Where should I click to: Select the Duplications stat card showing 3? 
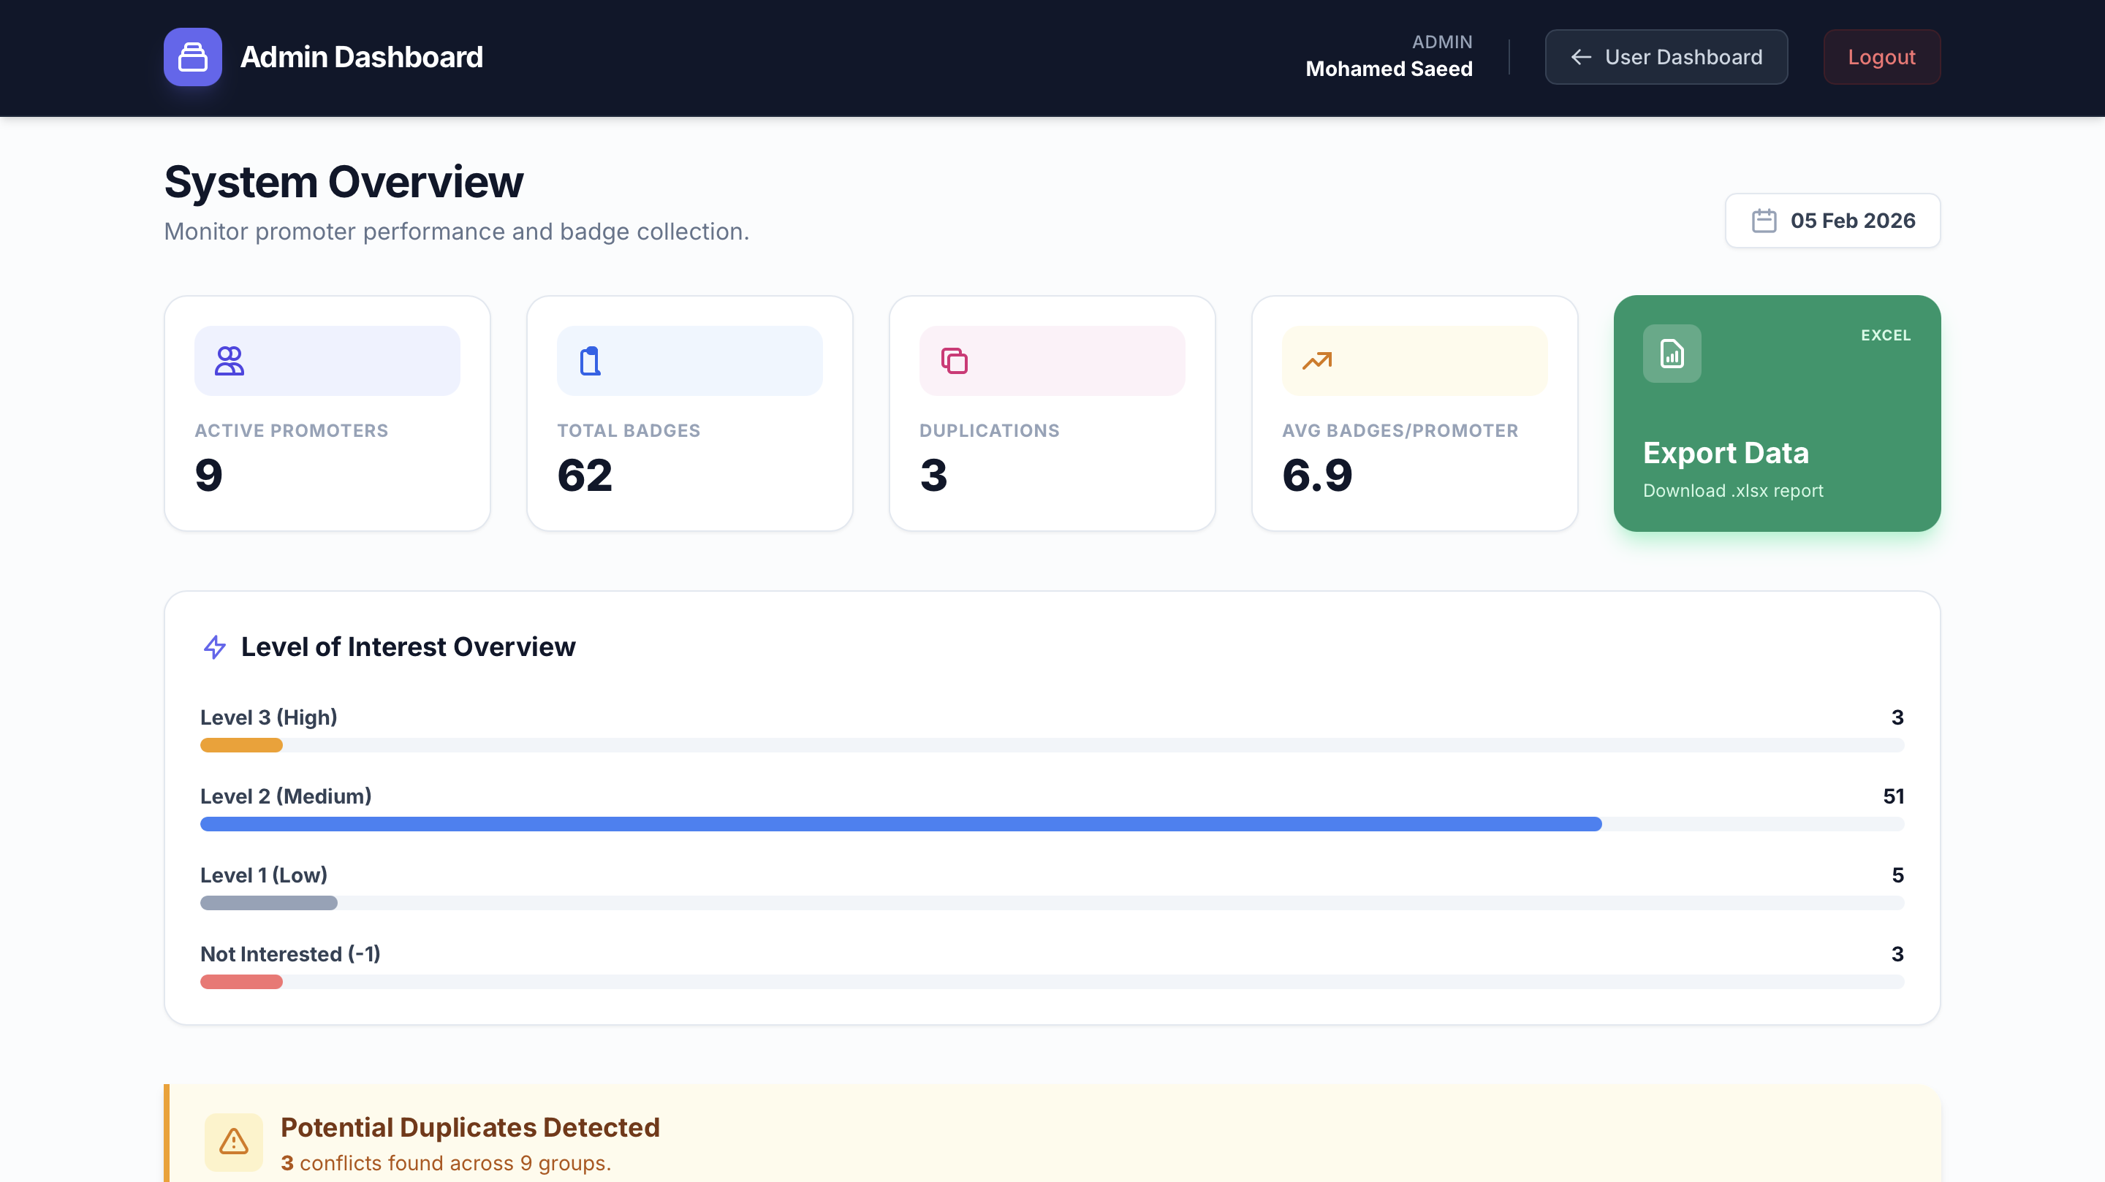[1052, 413]
